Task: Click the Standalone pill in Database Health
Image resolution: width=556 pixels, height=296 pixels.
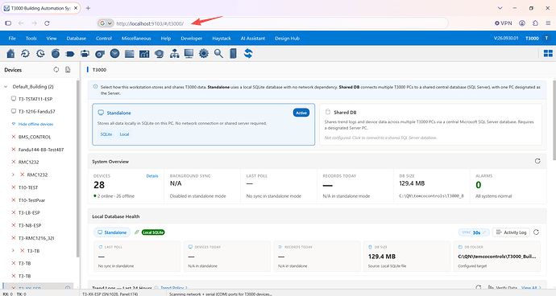Action: click(112, 232)
